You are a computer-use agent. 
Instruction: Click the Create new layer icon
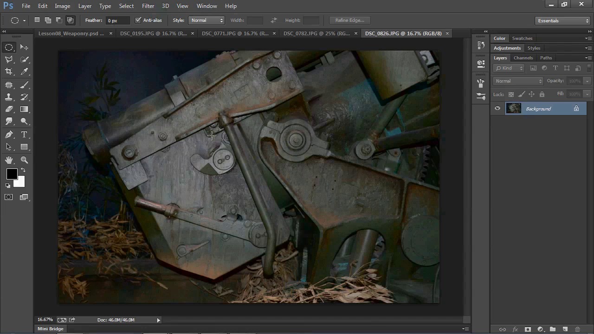565,329
